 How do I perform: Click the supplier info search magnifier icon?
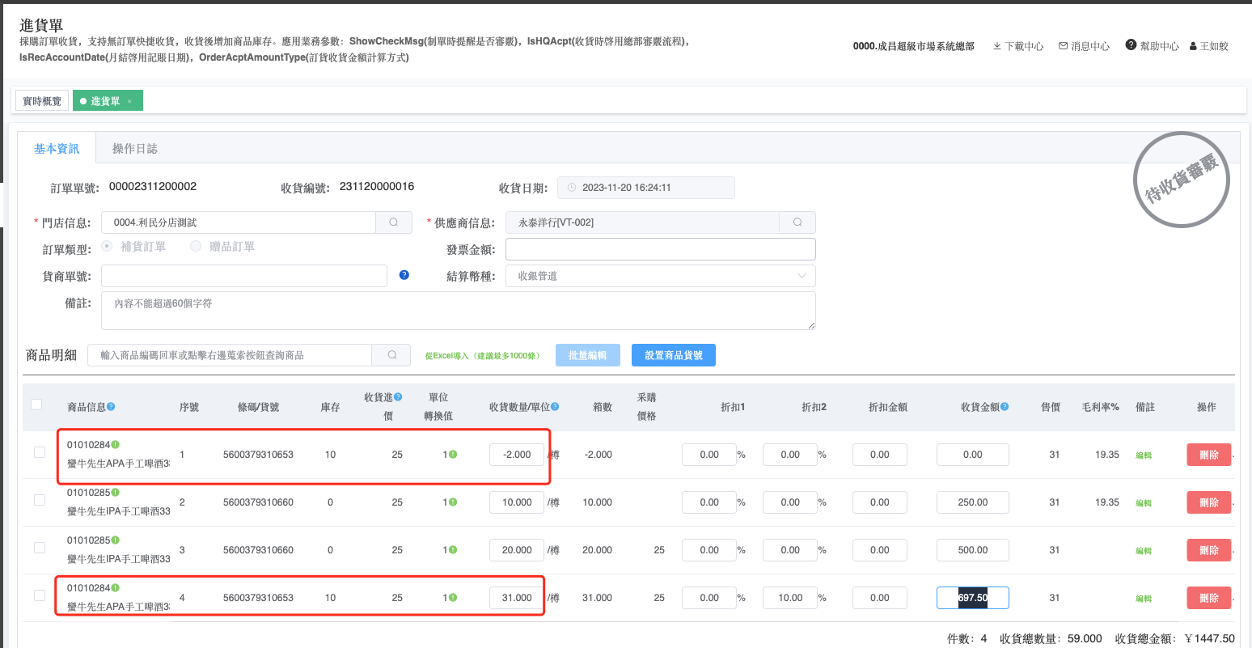pos(797,222)
